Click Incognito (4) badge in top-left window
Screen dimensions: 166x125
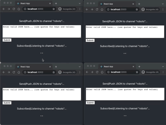click(x=67, y=9)
